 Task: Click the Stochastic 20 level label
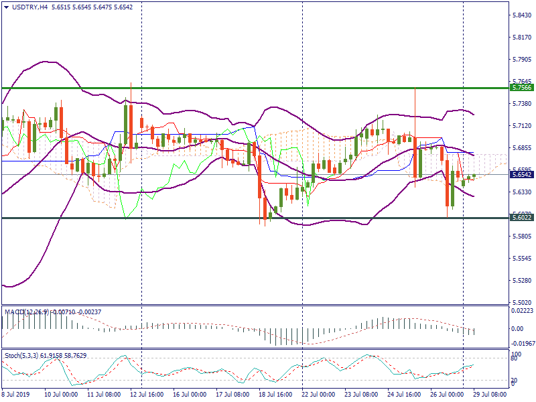[515, 380]
